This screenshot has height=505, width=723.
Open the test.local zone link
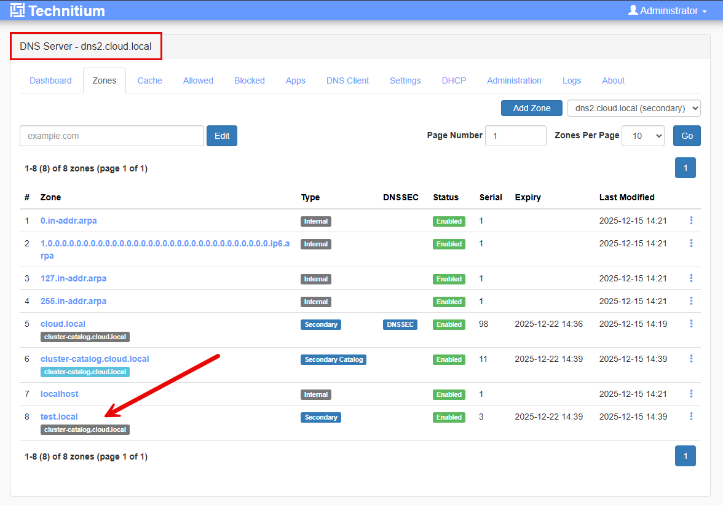(x=59, y=417)
